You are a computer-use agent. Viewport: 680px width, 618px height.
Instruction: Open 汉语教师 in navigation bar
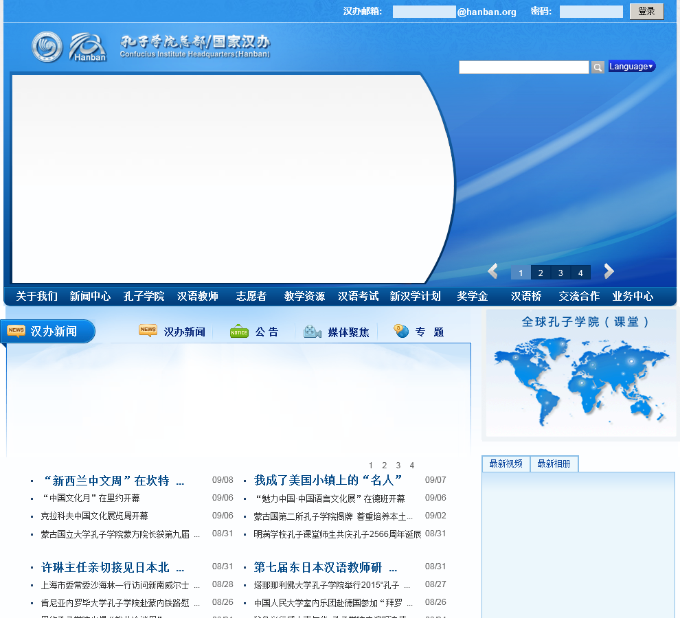(198, 296)
